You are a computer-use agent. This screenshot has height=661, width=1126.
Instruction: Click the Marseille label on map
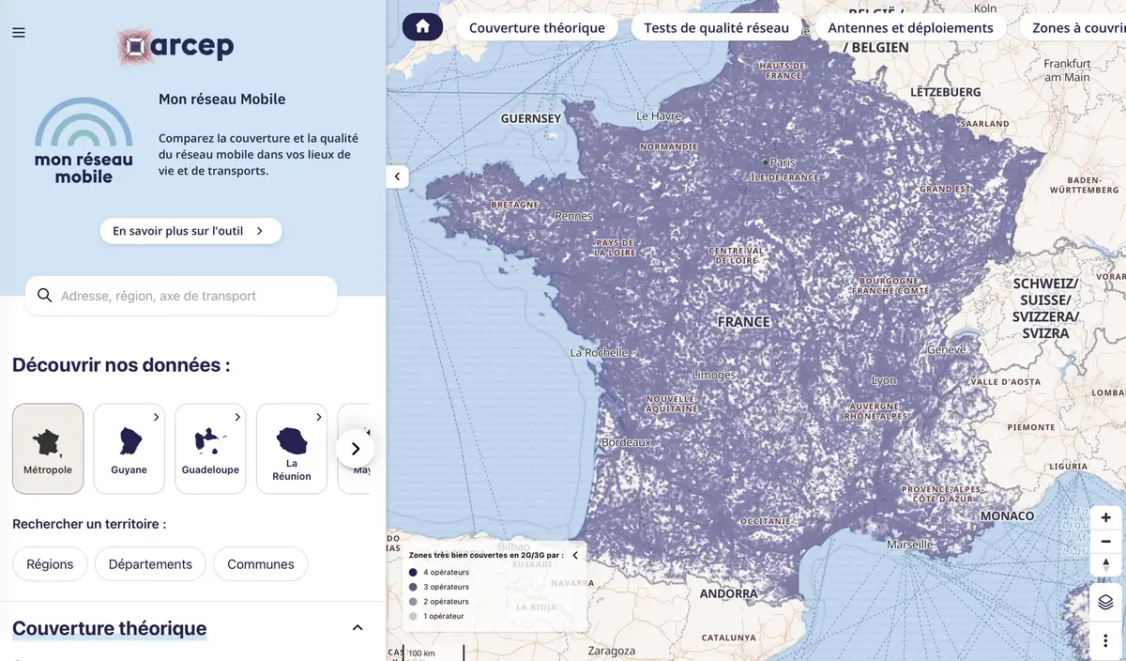[x=910, y=544]
